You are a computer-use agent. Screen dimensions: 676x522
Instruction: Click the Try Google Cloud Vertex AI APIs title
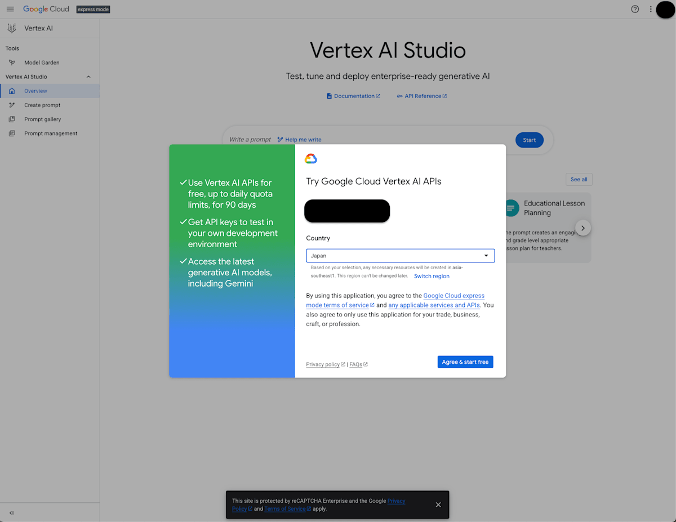click(373, 181)
